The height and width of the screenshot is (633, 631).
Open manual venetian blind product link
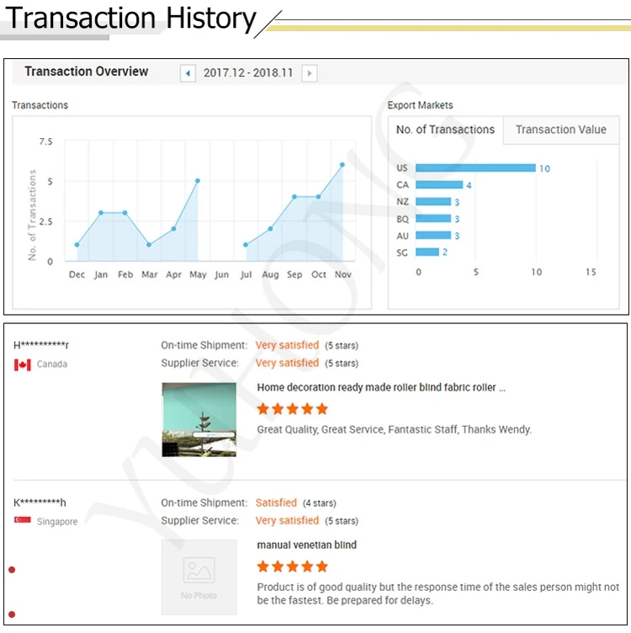(x=306, y=545)
